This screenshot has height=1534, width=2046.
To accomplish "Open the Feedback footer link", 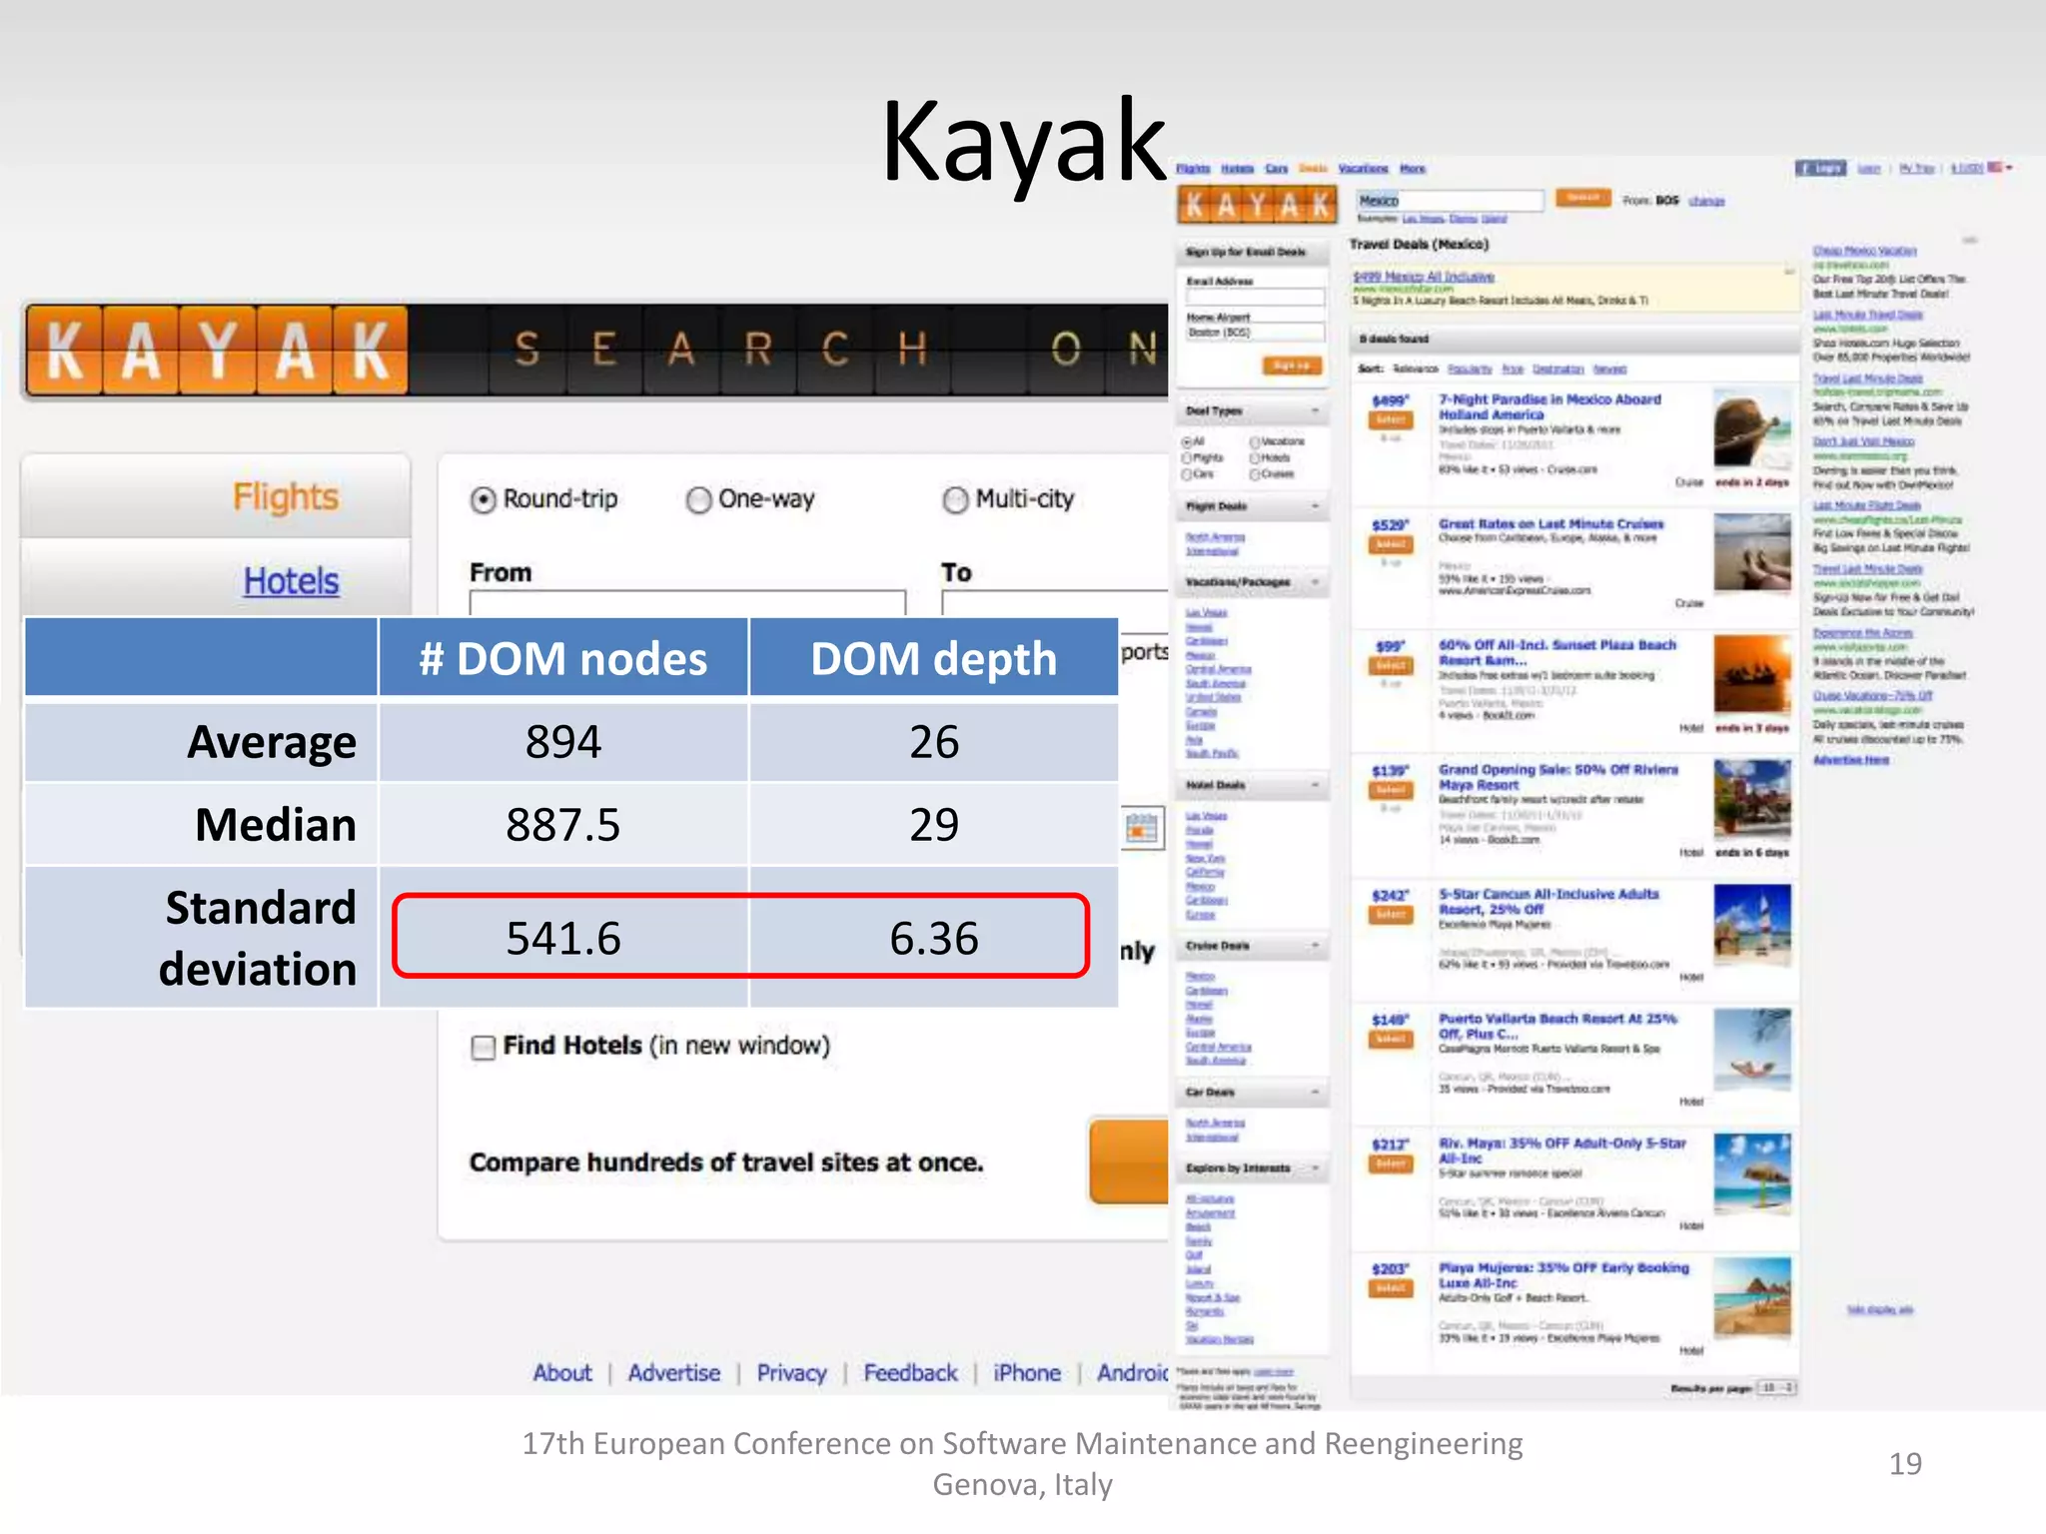I will (910, 1373).
